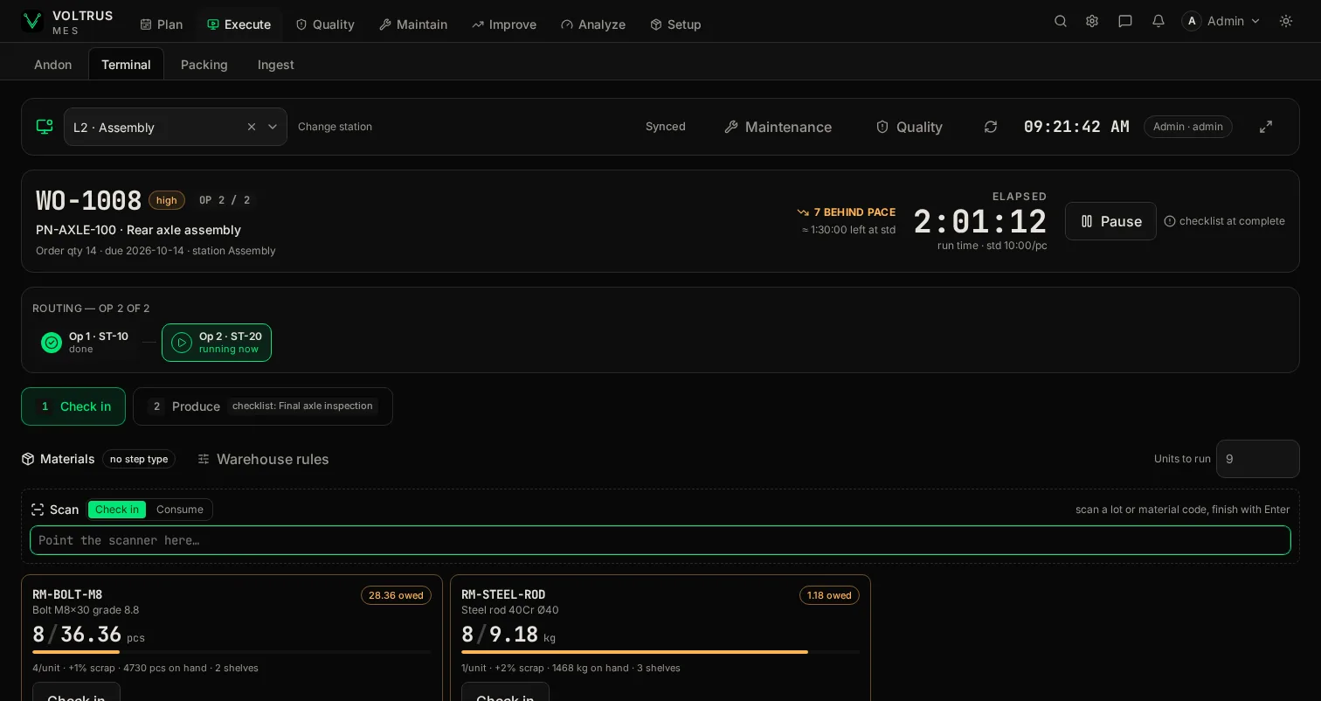This screenshot has width=1321, height=701.
Task: Expand the station selector chevron
Action: 273,127
